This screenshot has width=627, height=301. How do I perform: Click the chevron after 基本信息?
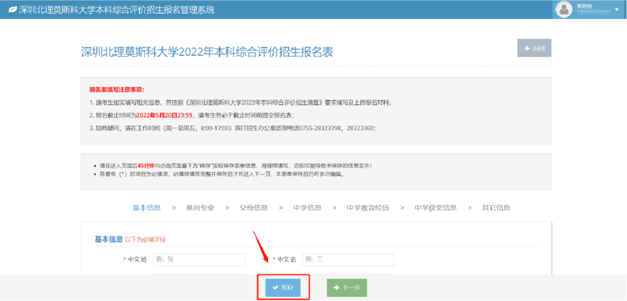174,207
